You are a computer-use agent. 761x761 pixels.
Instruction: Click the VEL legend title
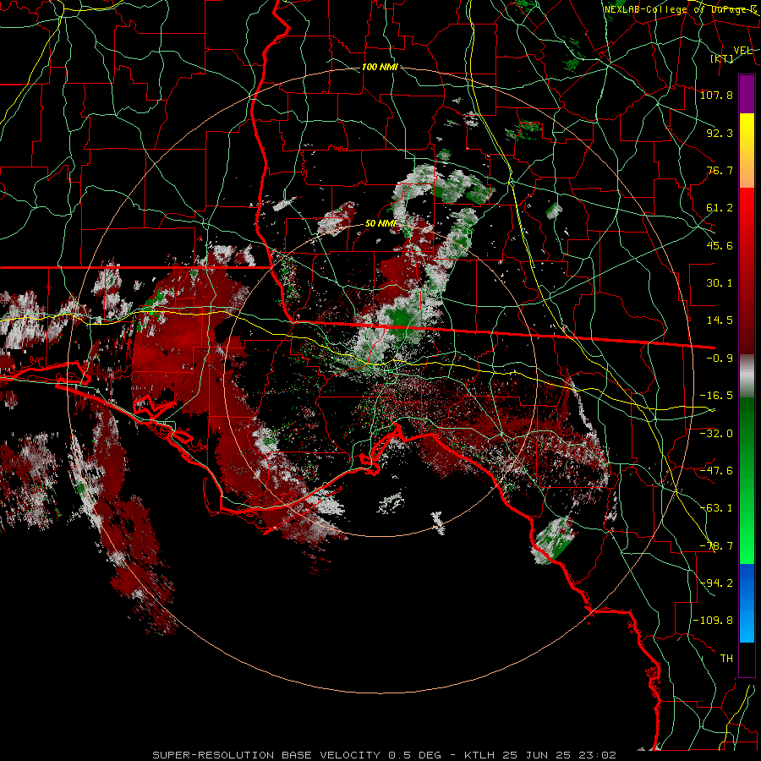point(742,51)
